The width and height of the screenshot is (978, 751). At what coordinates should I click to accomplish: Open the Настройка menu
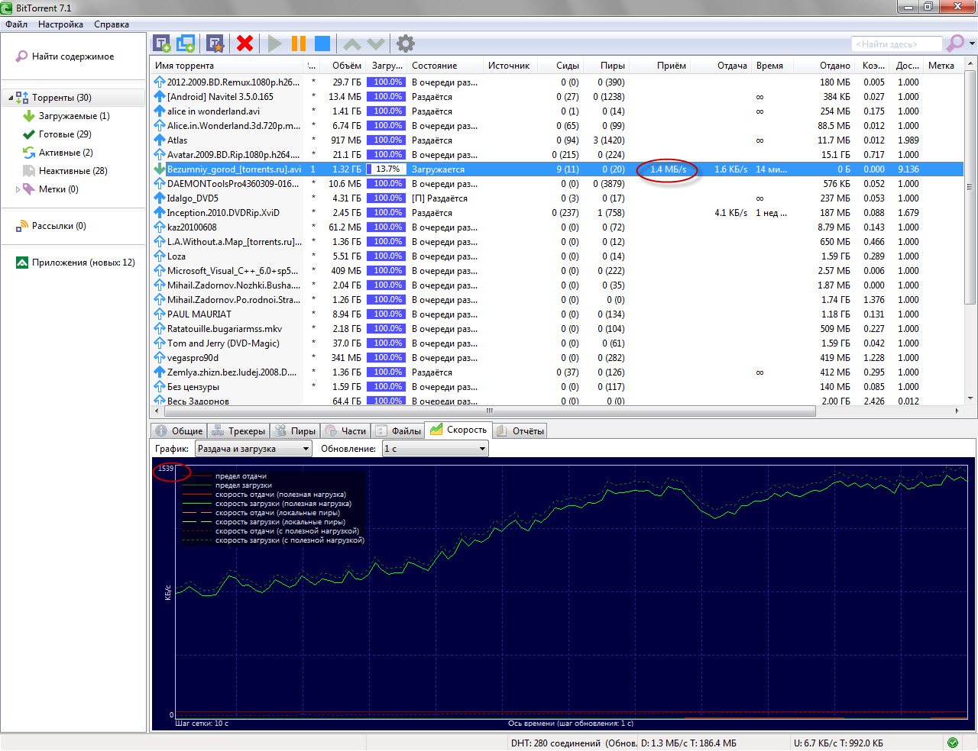[60, 24]
